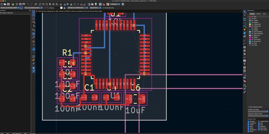Screen dimensions: 269x134
Task: Refresh the view icon
Action: click(40, 4)
